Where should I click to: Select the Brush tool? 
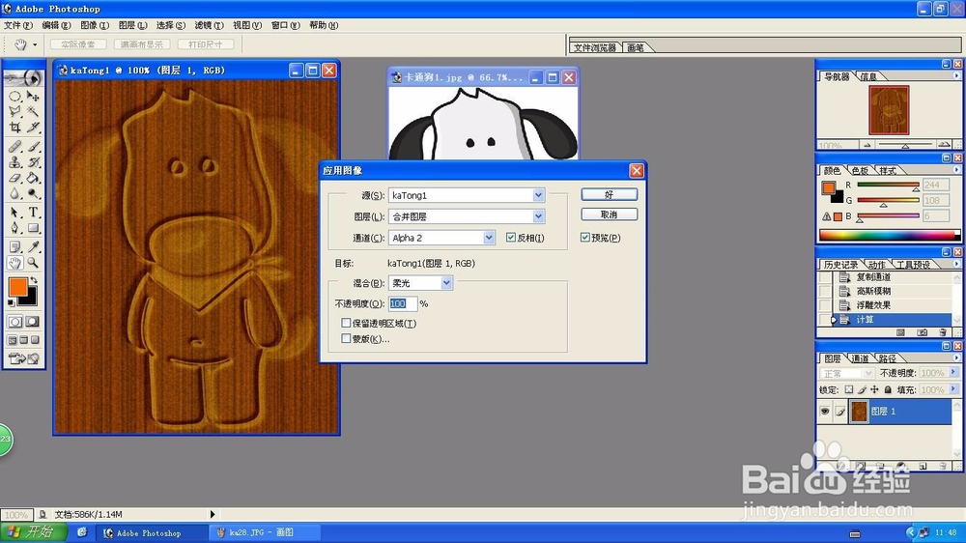coord(33,147)
